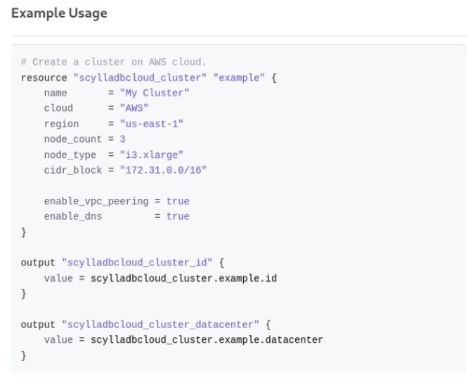
Task: Click the "region" attribute key
Action: pyautogui.click(x=62, y=124)
